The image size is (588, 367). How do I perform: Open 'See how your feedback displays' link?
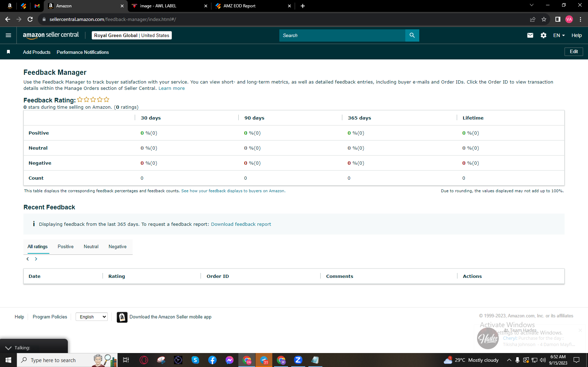(233, 191)
